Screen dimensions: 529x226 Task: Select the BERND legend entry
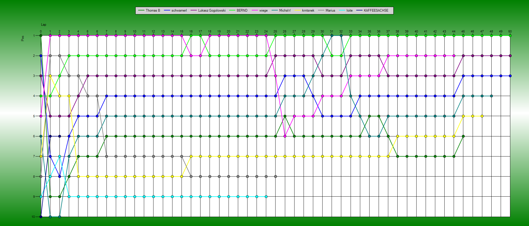(242, 10)
